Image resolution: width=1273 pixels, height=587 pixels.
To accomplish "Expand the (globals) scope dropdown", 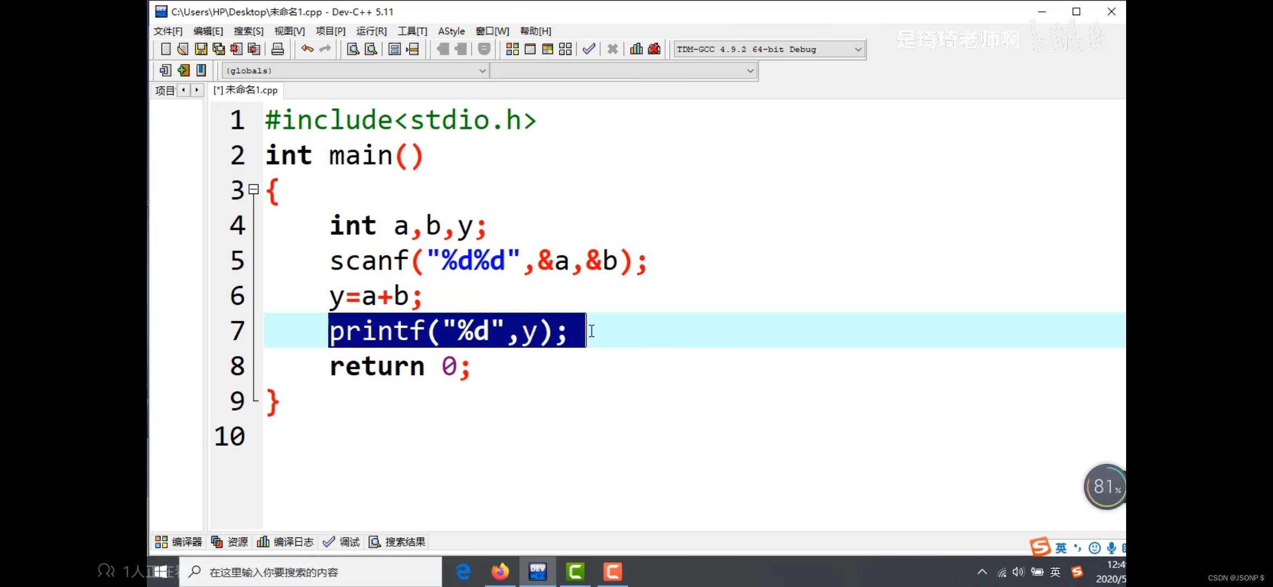I will point(481,71).
